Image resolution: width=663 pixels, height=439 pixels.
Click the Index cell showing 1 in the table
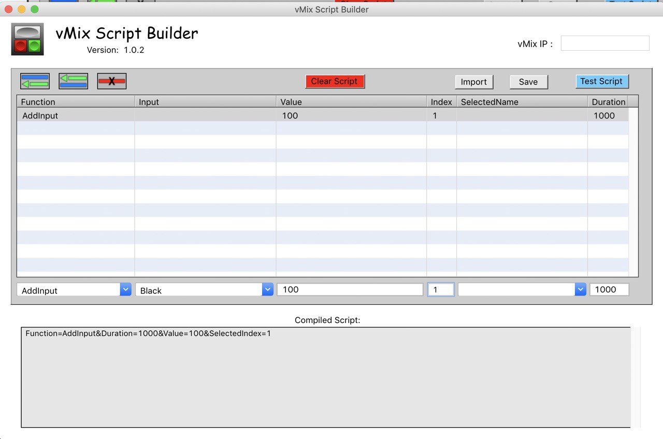442,115
